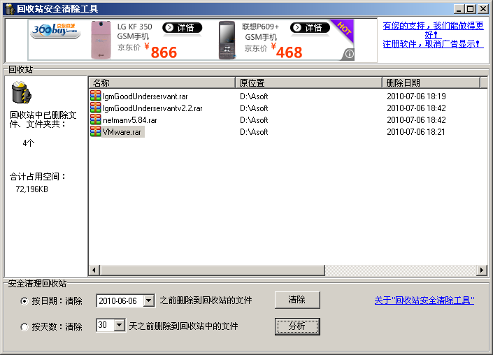
Task: Click the 分析 button
Action: pos(296,326)
